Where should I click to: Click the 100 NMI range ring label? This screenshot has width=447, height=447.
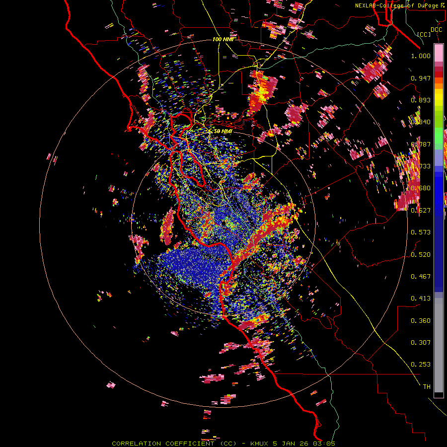[x=223, y=39]
